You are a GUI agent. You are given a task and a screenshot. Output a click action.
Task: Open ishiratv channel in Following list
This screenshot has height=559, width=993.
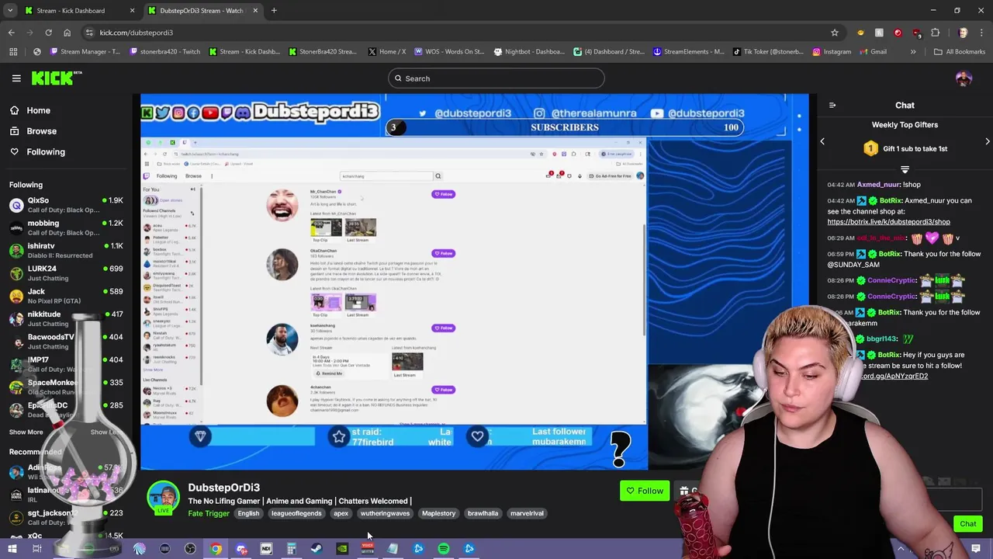(66, 250)
